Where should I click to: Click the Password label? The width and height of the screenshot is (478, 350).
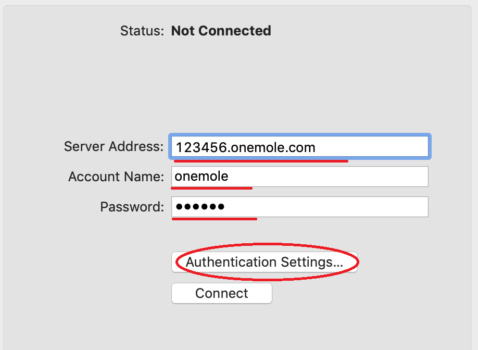[x=132, y=207]
